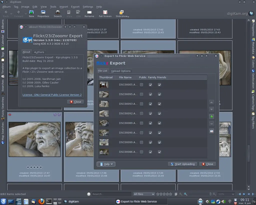Switch to the Upload Options tab
The height and width of the screenshot is (205, 256).
coord(121,71)
